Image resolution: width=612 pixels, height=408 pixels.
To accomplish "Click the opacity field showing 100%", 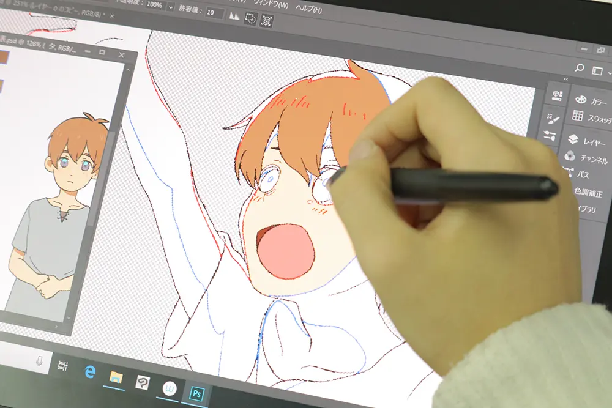I will [156, 6].
